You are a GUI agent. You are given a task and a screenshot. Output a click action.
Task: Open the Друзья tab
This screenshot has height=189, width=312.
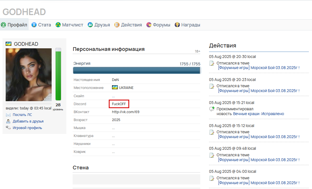pyautogui.click(x=99, y=25)
